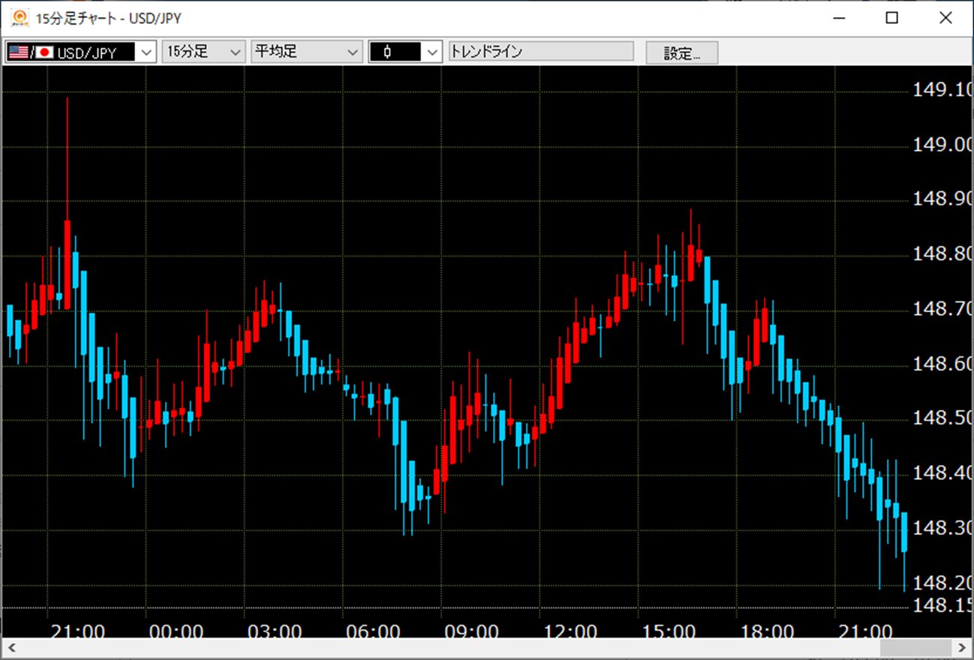
Task: Click the 148.15 current price label
Action: 942,605
